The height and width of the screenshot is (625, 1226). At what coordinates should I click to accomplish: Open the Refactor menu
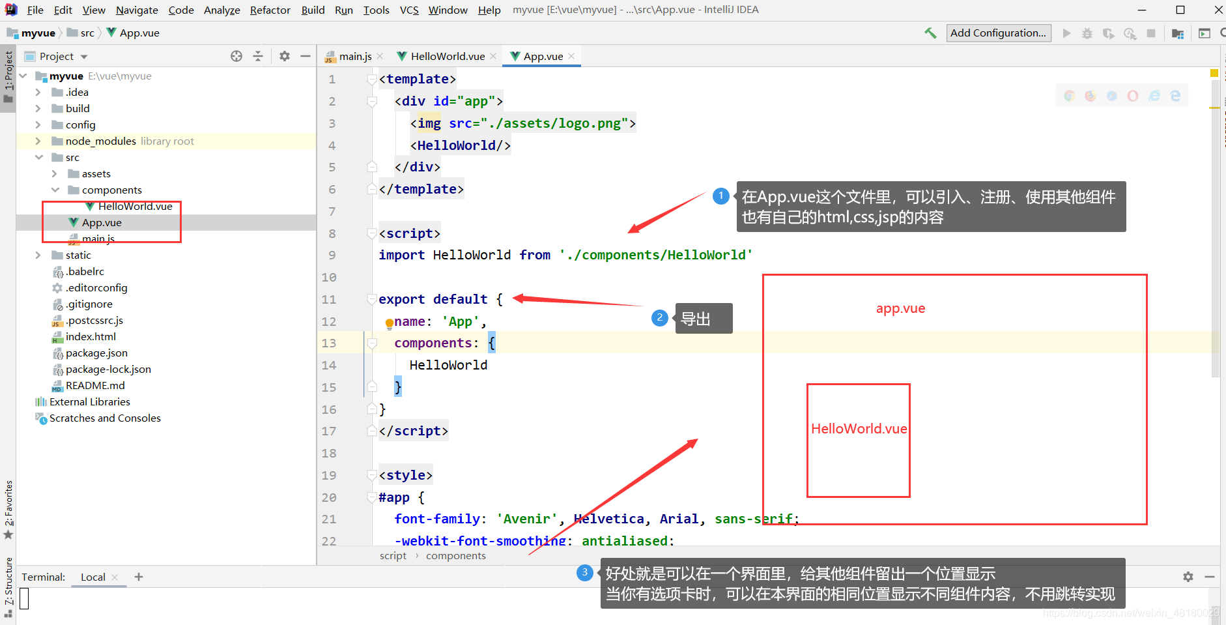tap(270, 10)
